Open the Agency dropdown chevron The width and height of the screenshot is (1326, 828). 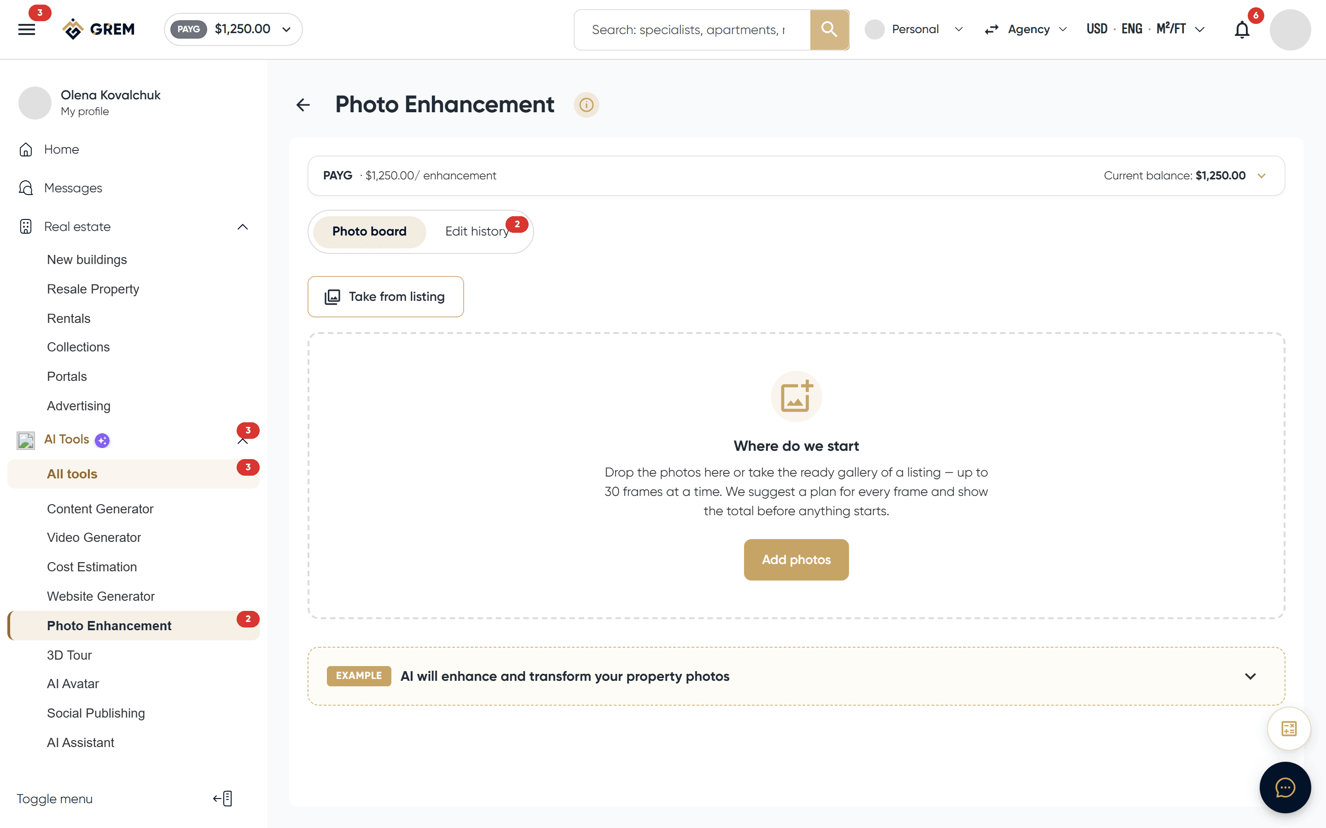(1063, 29)
